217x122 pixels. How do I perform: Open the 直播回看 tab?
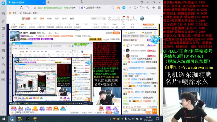(x=147, y=33)
